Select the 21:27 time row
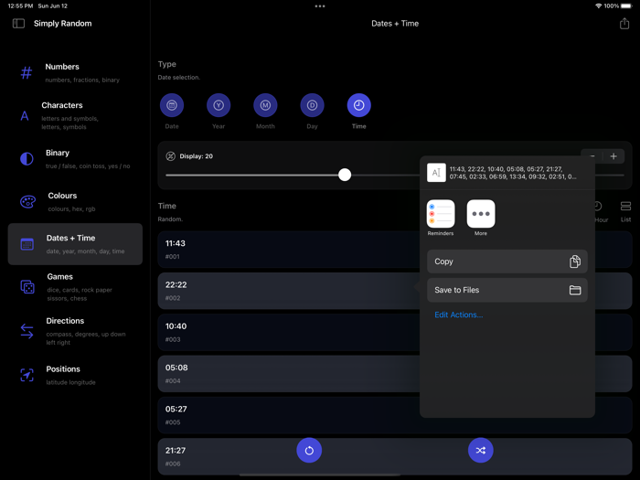The width and height of the screenshot is (640, 480). pyautogui.click(x=395, y=456)
